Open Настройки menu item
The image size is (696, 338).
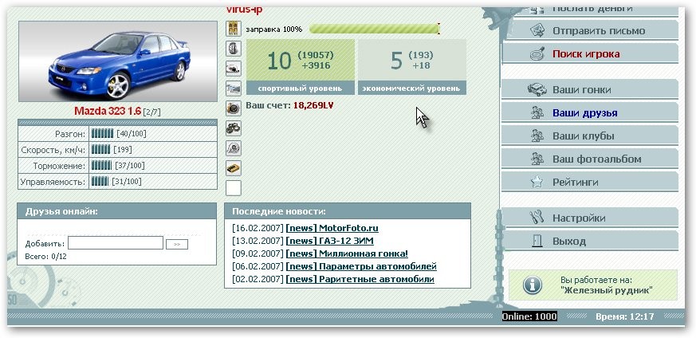[x=590, y=218]
